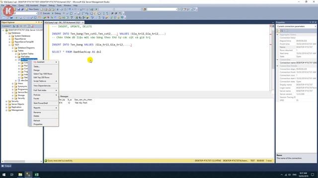Expand the System Tables node

[x=16, y=54]
